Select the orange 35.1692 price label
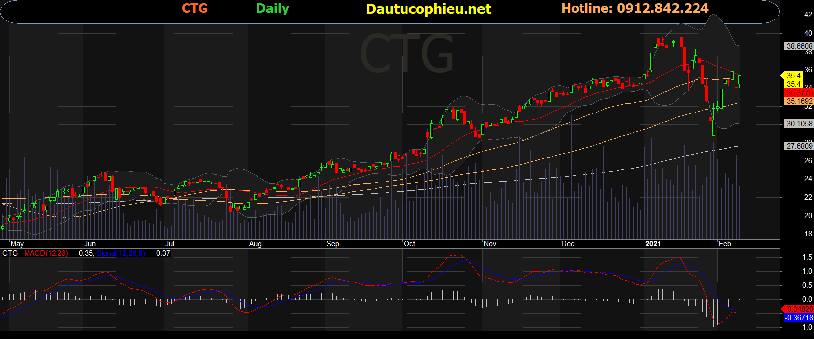 [x=799, y=101]
